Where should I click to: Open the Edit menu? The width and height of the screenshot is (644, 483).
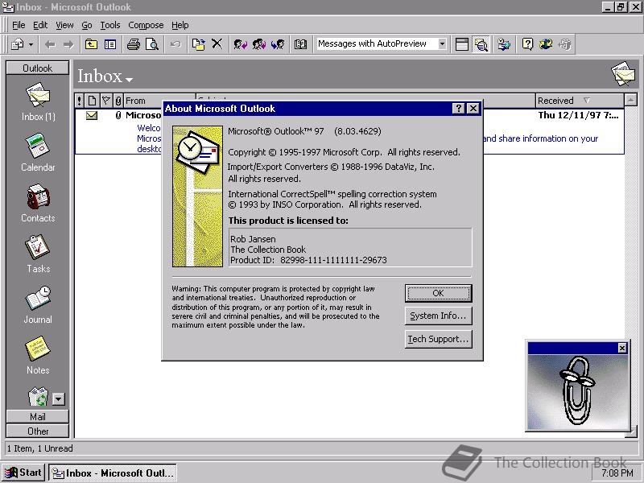tap(40, 25)
